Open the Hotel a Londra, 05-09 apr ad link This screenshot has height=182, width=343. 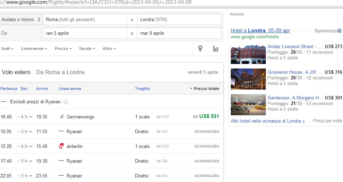(260, 31)
